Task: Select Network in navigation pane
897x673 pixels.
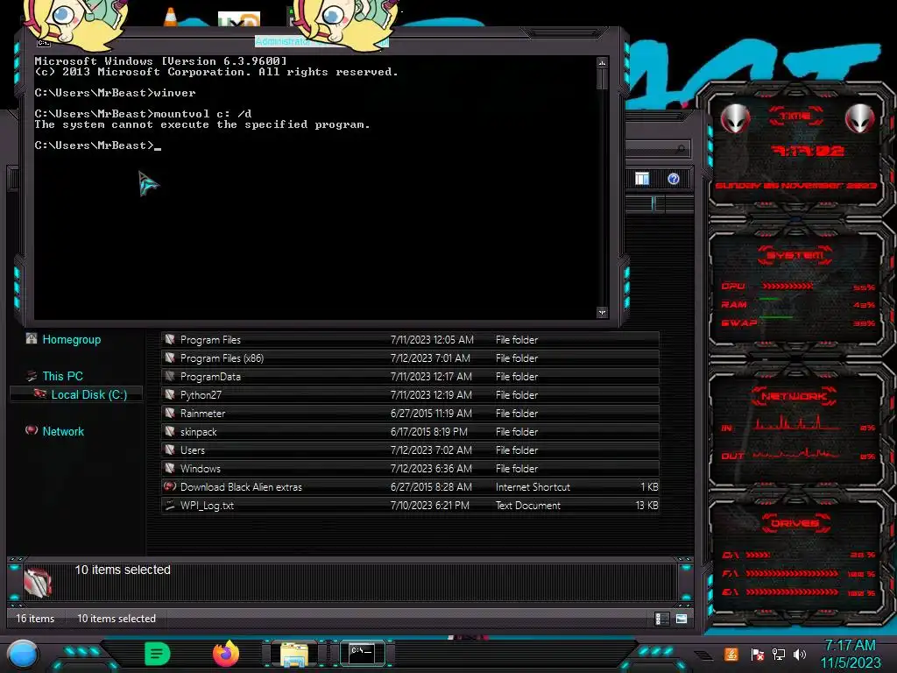Action: pyautogui.click(x=63, y=431)
